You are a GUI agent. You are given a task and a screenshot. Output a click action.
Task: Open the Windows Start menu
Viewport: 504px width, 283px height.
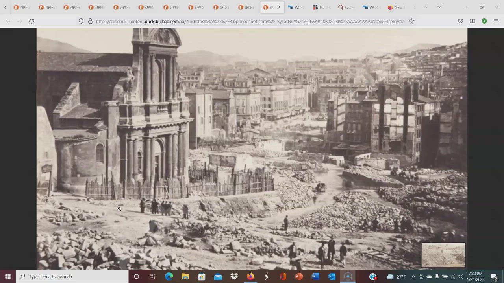click(x=8, y=276)
